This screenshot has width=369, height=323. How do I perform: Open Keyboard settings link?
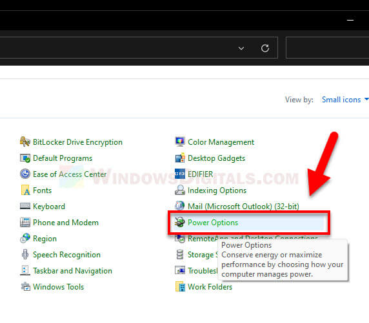click(49, 207)
